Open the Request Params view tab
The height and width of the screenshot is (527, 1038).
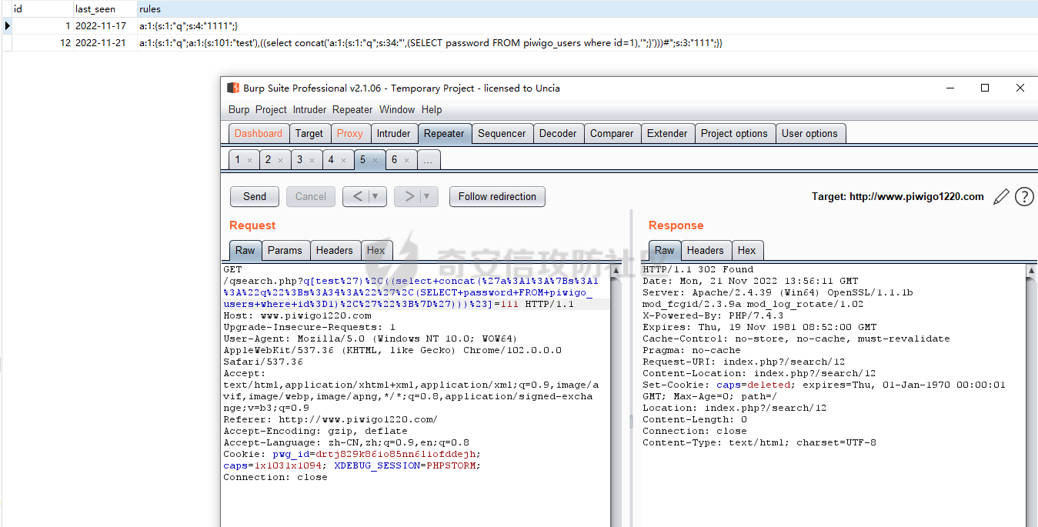[x=285, y=250]
